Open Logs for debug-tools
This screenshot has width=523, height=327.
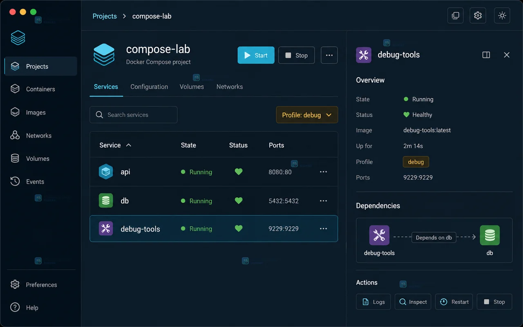(373, 302)
